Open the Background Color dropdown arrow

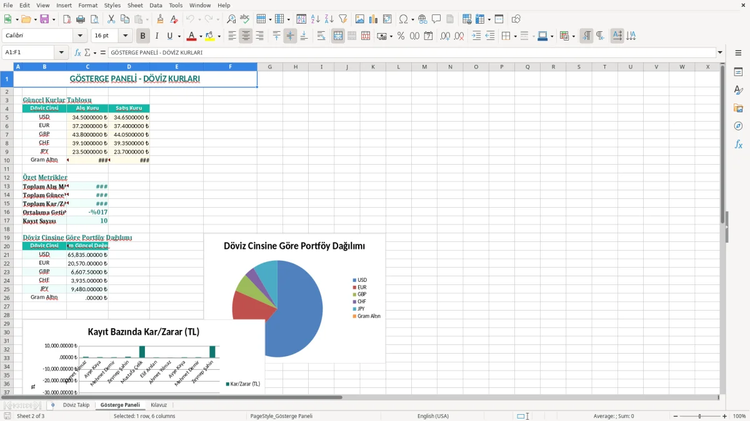click(x=219, y=36)
